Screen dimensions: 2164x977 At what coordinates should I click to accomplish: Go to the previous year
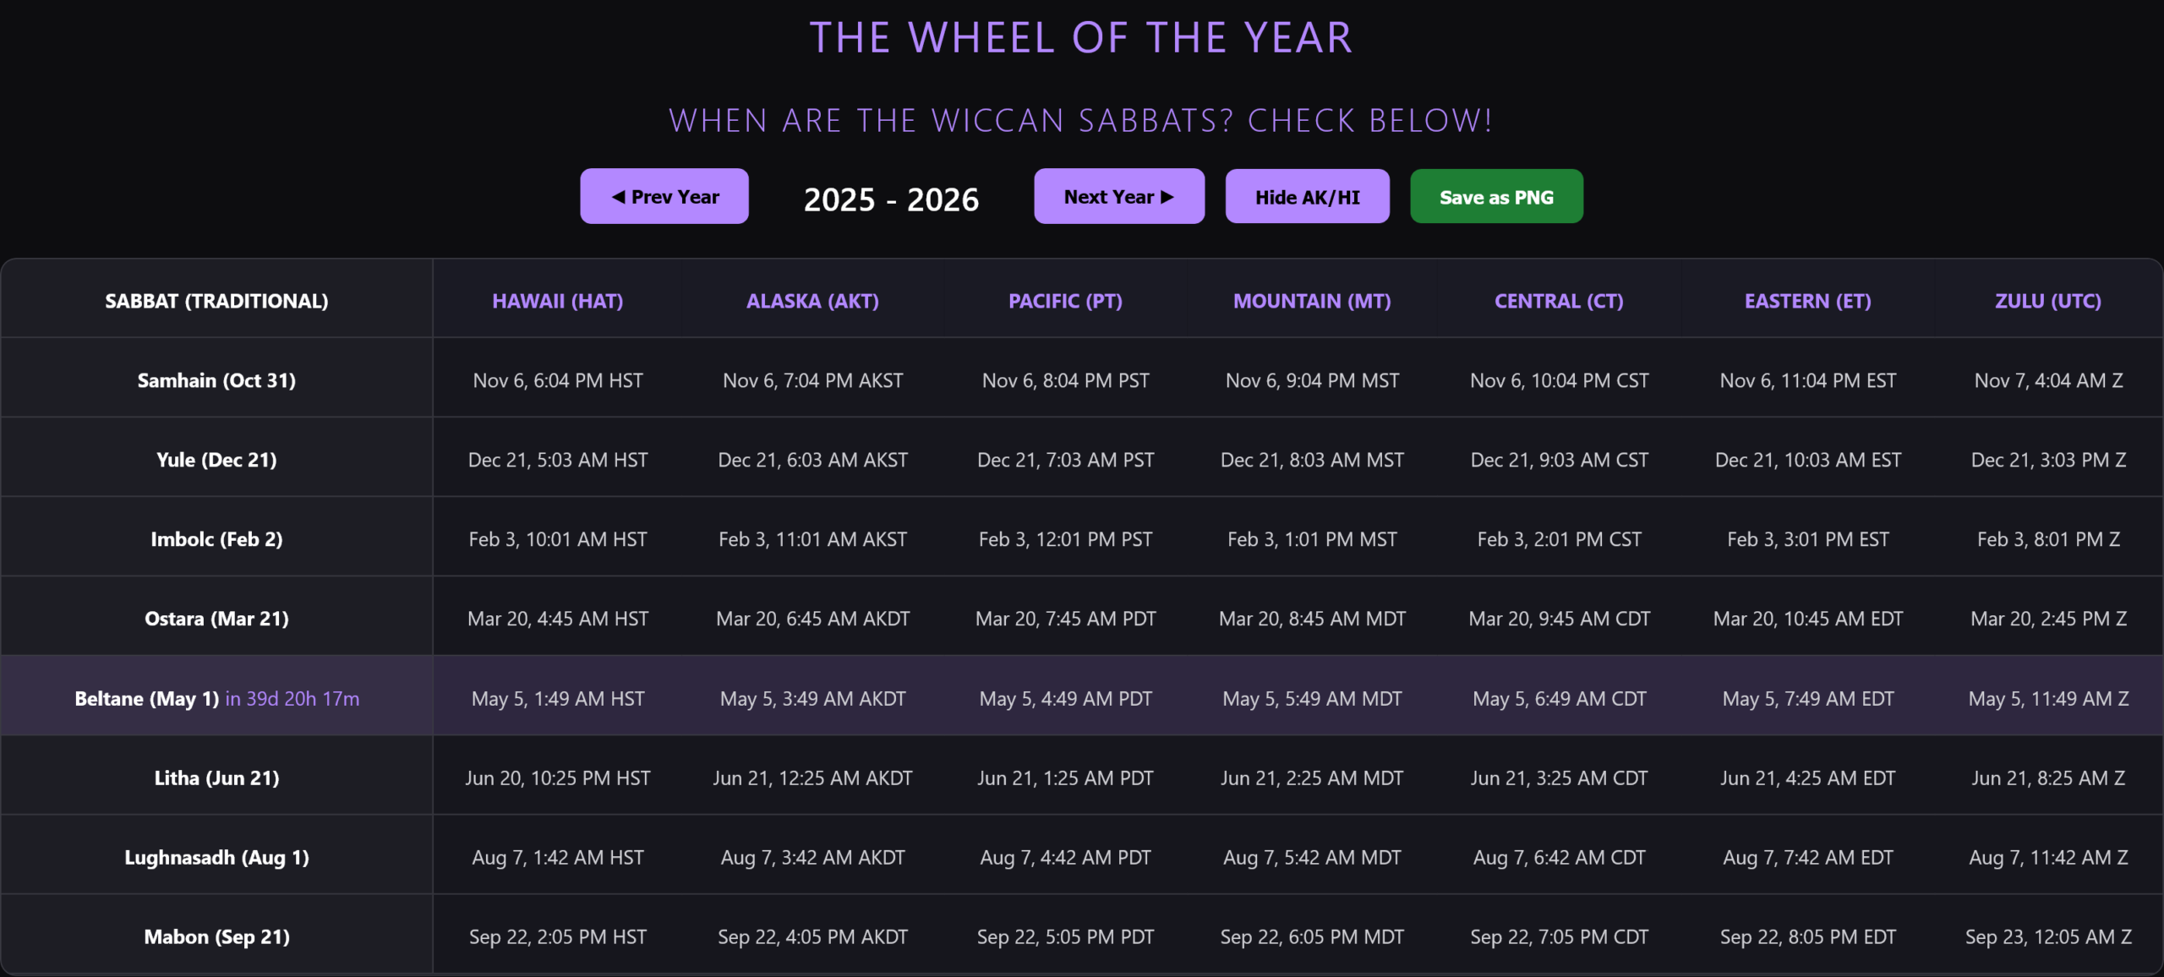point(664,196)
